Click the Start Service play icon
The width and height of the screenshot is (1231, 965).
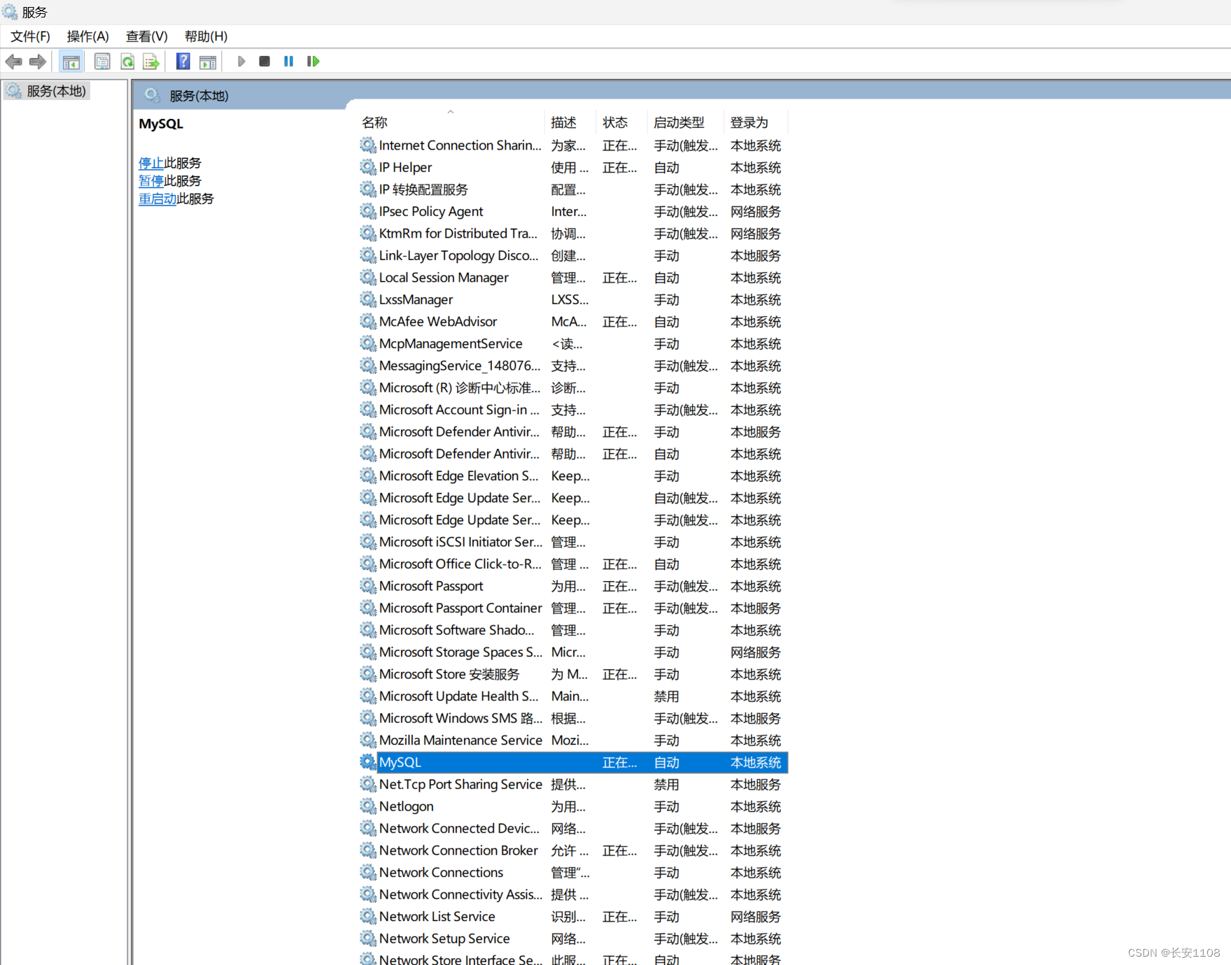[x=241, y=62]
